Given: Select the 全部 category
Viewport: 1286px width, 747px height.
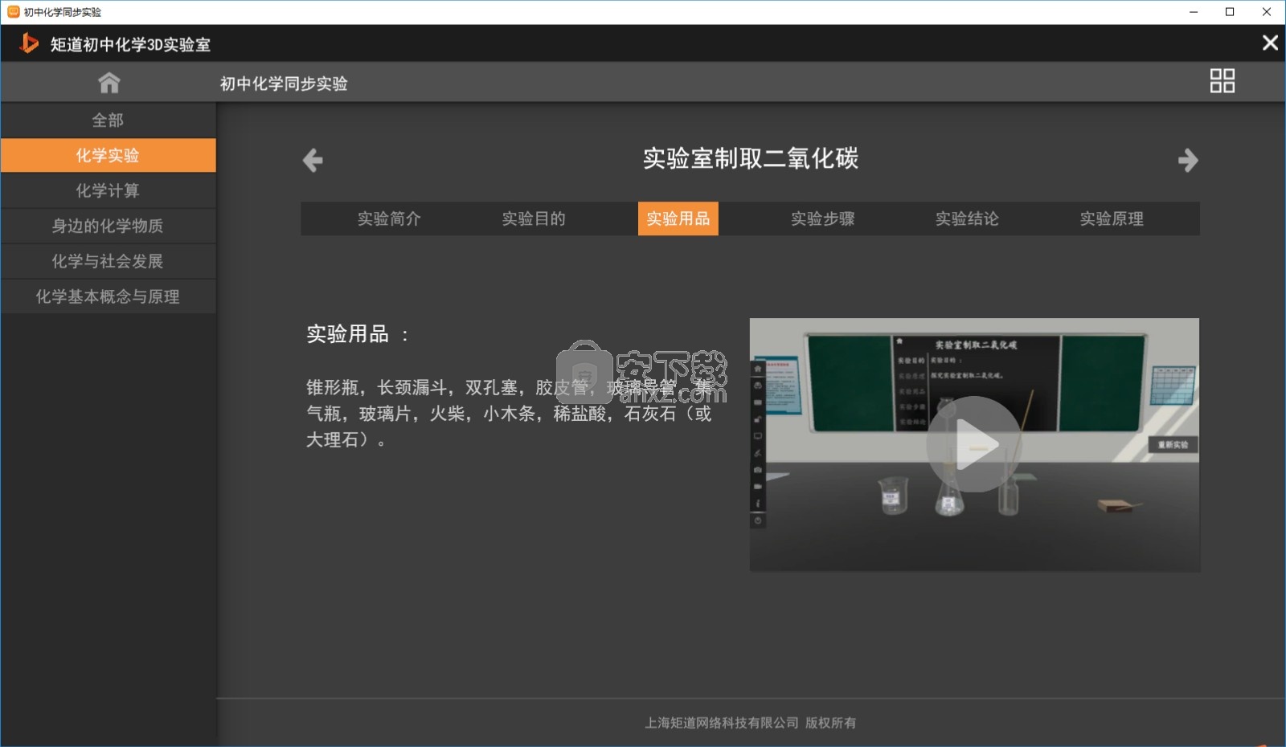Looking at the screenshot, I should (x=108, y=120).
